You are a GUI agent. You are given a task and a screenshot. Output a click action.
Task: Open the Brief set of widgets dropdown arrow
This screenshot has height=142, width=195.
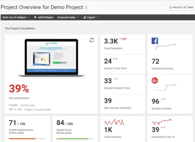[x=28, y=17]
